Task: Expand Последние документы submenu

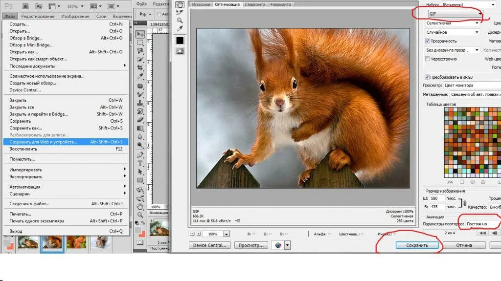Action: (x=66, y=66)
